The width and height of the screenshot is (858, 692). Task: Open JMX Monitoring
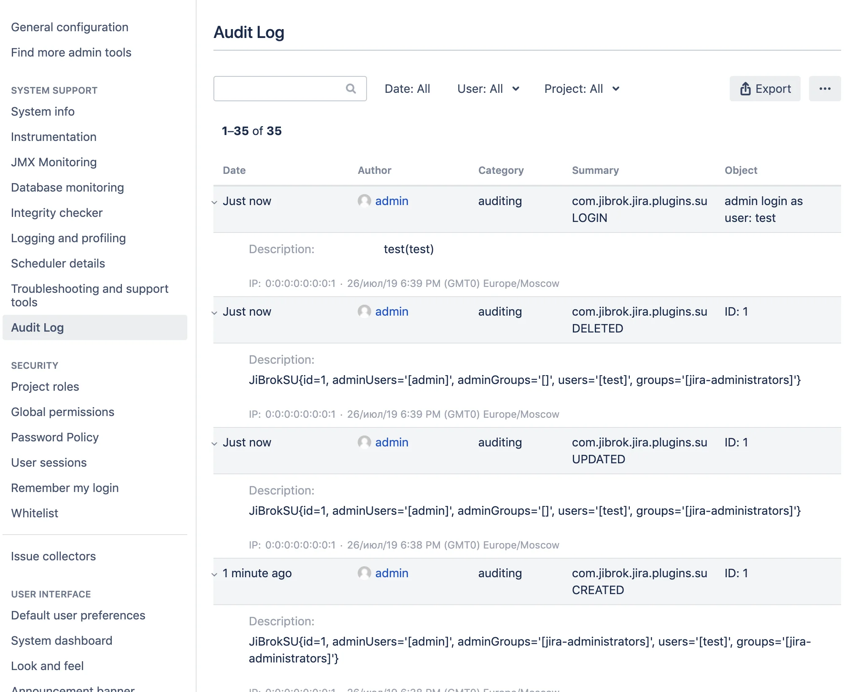tap(54, 162)
